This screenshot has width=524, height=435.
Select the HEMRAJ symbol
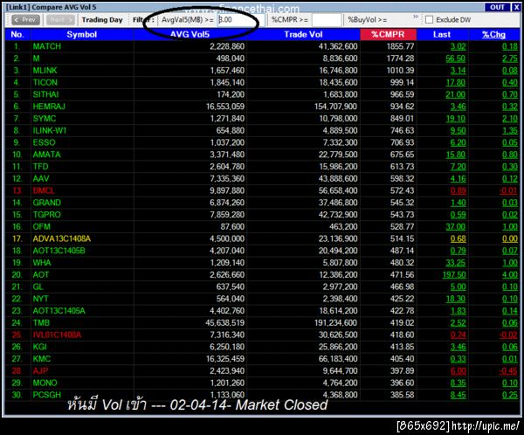49,107
